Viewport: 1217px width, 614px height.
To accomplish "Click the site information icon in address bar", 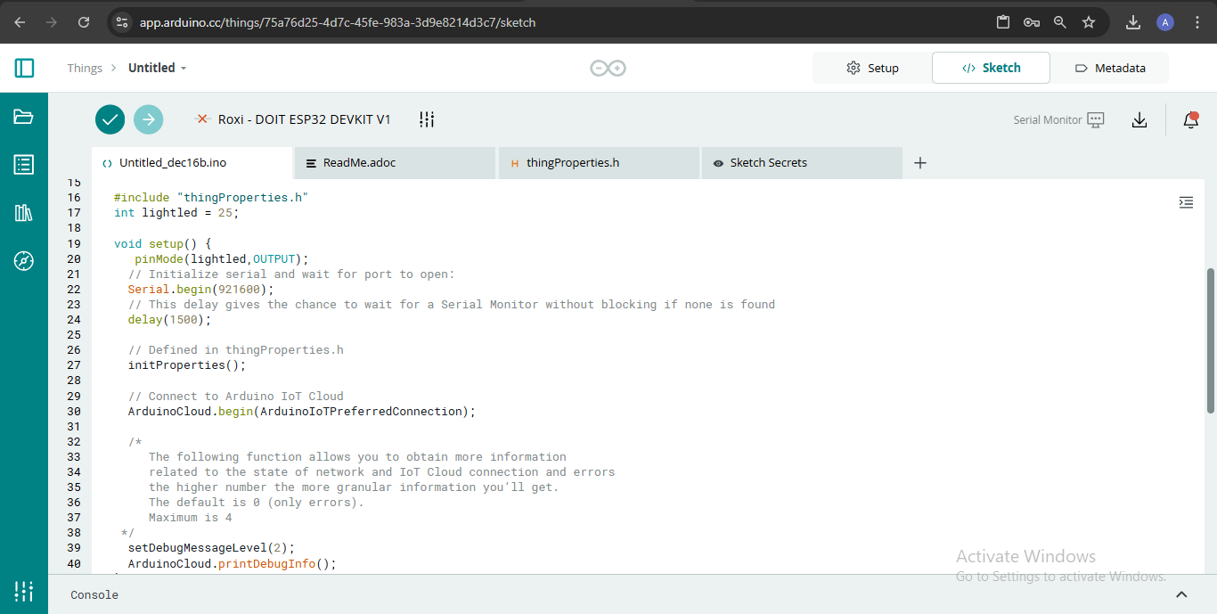I will point(123,22).
